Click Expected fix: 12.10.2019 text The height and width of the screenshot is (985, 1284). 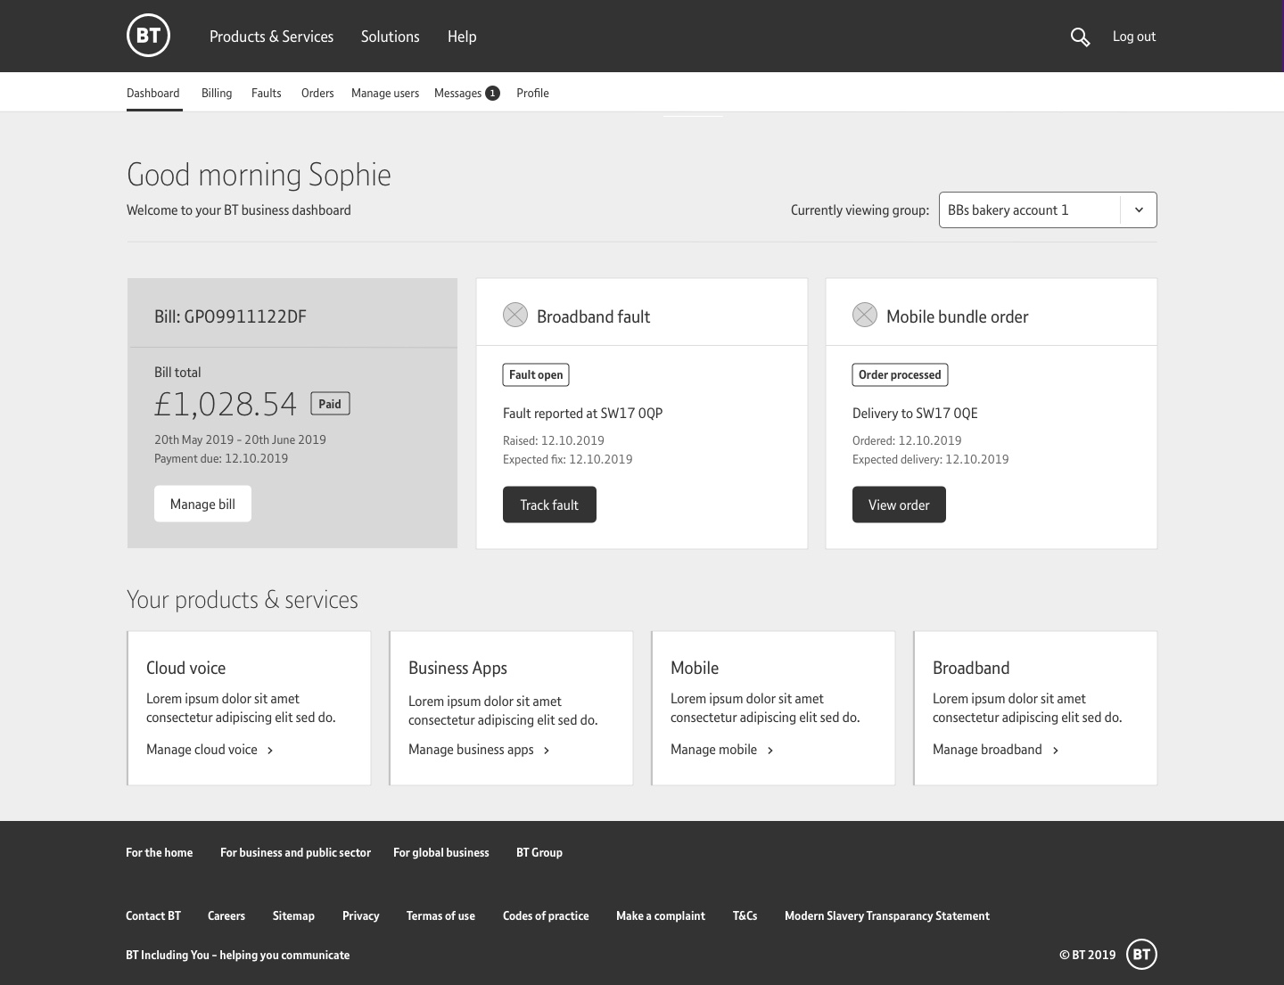tap(567, 459)
